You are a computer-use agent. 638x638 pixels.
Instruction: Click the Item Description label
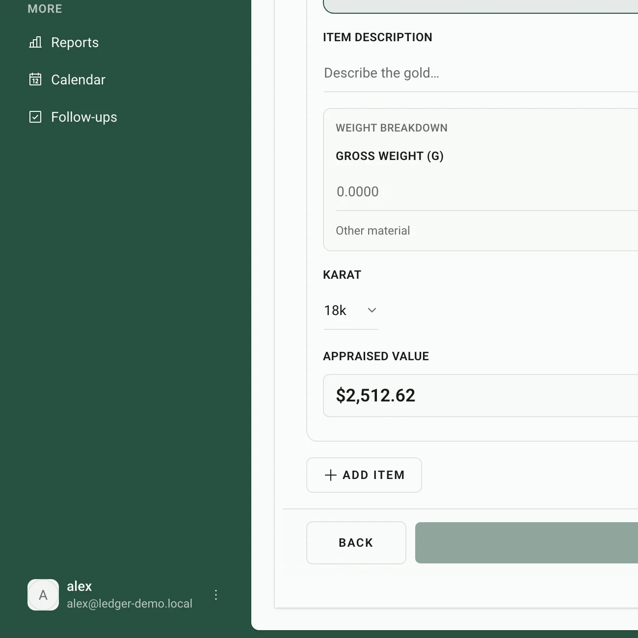click(x=377, y=37)
